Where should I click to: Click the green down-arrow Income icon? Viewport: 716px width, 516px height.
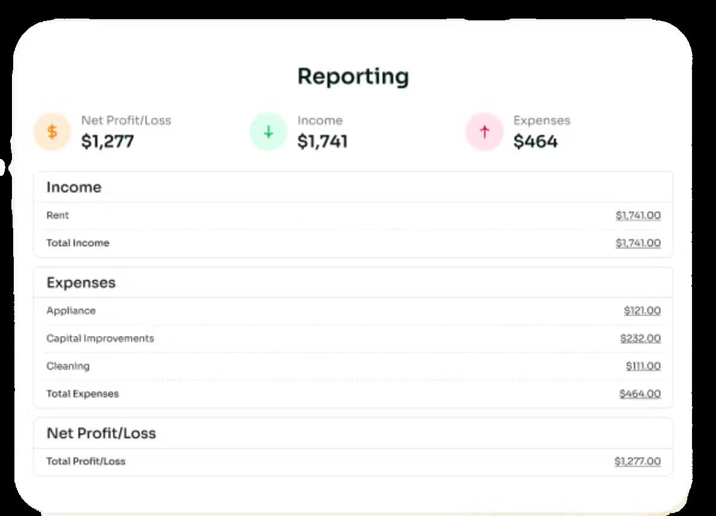click(268, 132)
